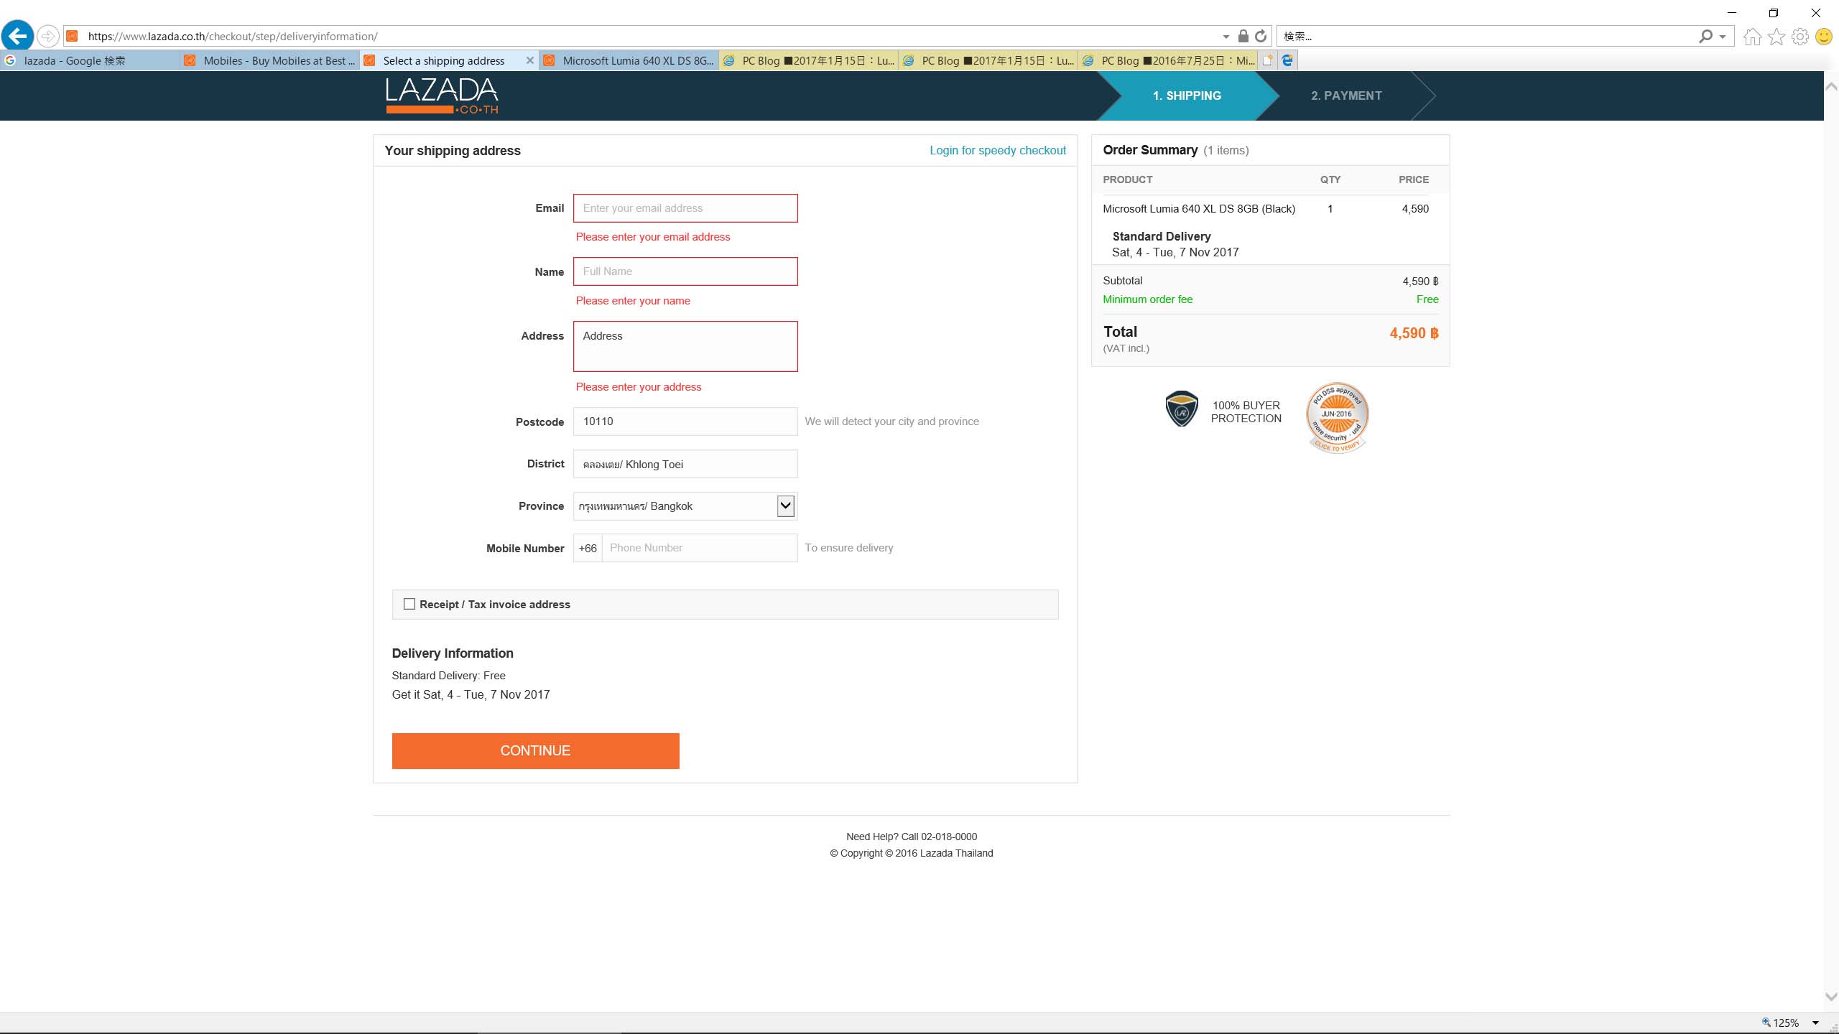The image size is (1839, 1034).
Task: Click the browser address URL bar
Action: 647,36
